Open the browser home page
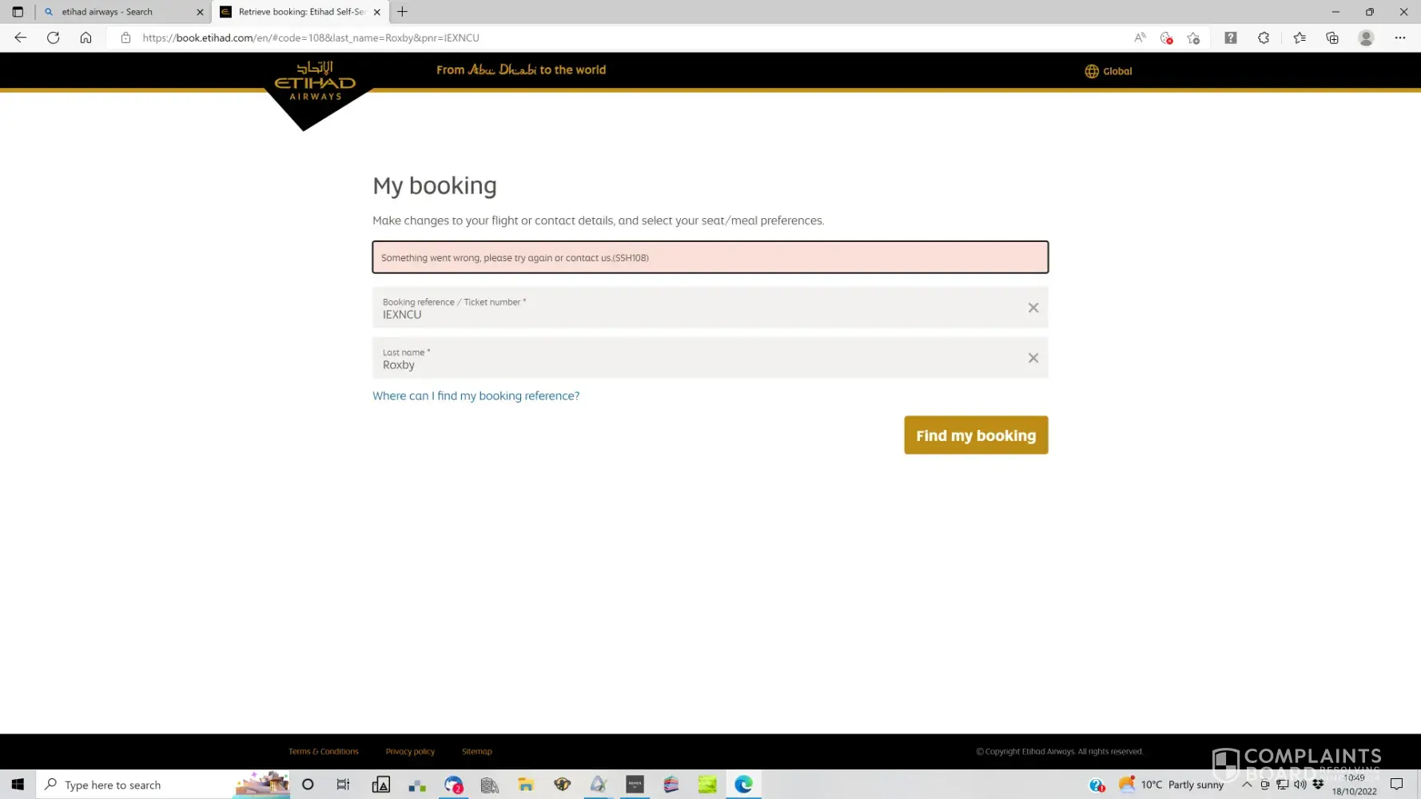1421x799 pixels. point(86,38)
